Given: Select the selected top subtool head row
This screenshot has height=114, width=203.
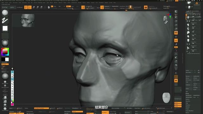Looking at the screenshot, I should 193,17.
